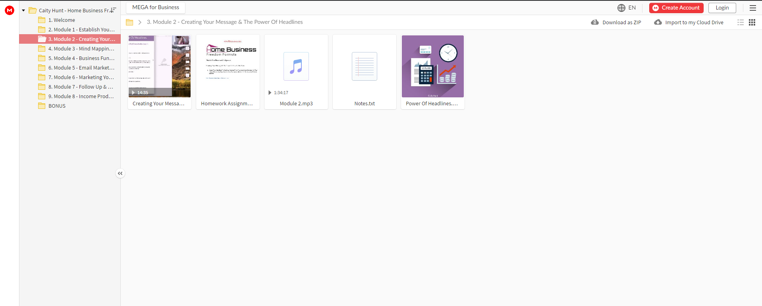Viewport: 762px width, 306px height.
Task: Collapse the left sidebar panel
Action: click(x=120, y=173)
